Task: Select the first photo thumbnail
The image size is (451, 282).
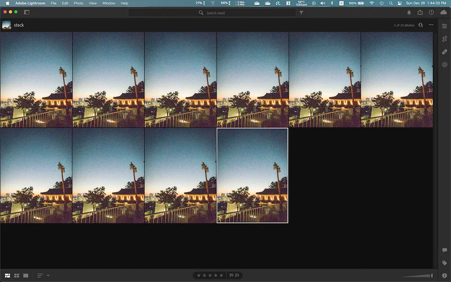Action: point(36,80)
